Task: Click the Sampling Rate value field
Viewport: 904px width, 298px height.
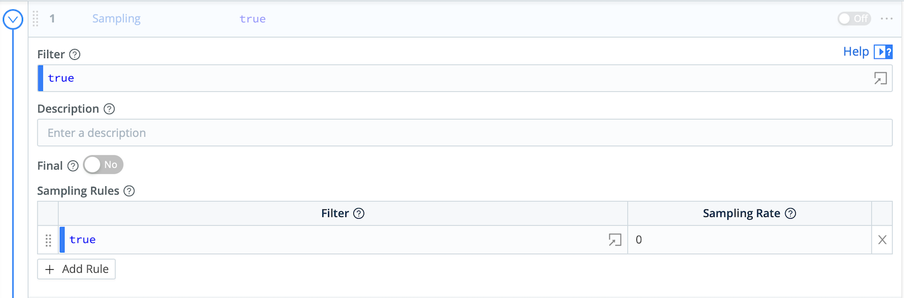Action: tap(748, 240)
